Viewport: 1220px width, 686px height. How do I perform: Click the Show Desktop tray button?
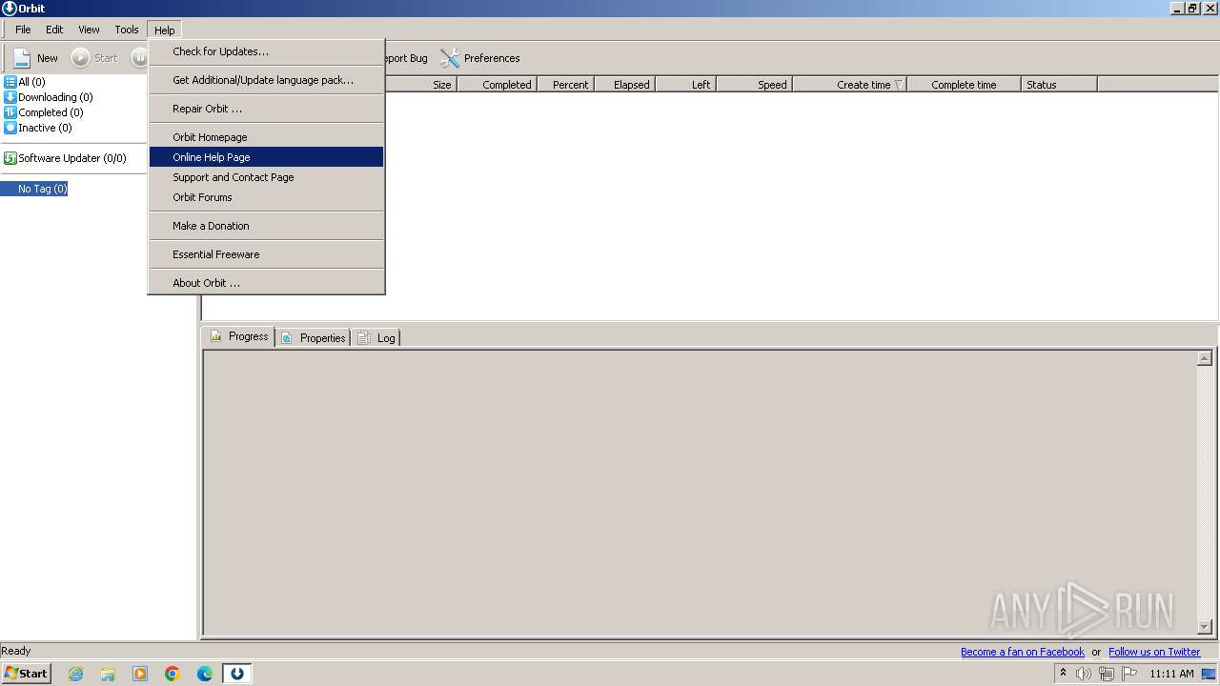pyautogui.click(x=1210, y=674)
